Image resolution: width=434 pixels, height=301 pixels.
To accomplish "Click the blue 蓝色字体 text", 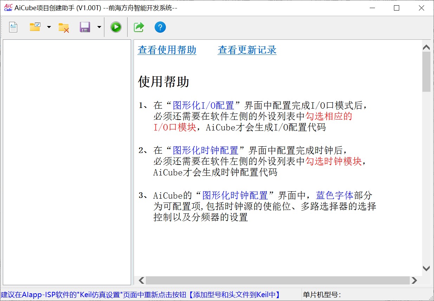I will click(x=335, y=195).
